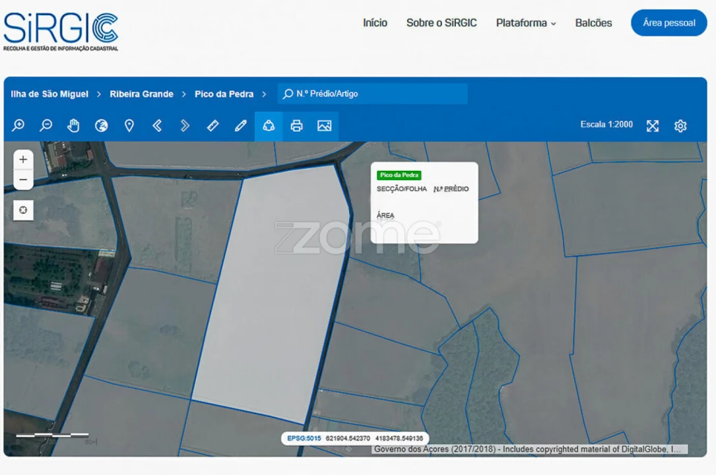Toggle the parcel selection tool
This screenshot has width=716, height=475.
(x=269, y=125)
